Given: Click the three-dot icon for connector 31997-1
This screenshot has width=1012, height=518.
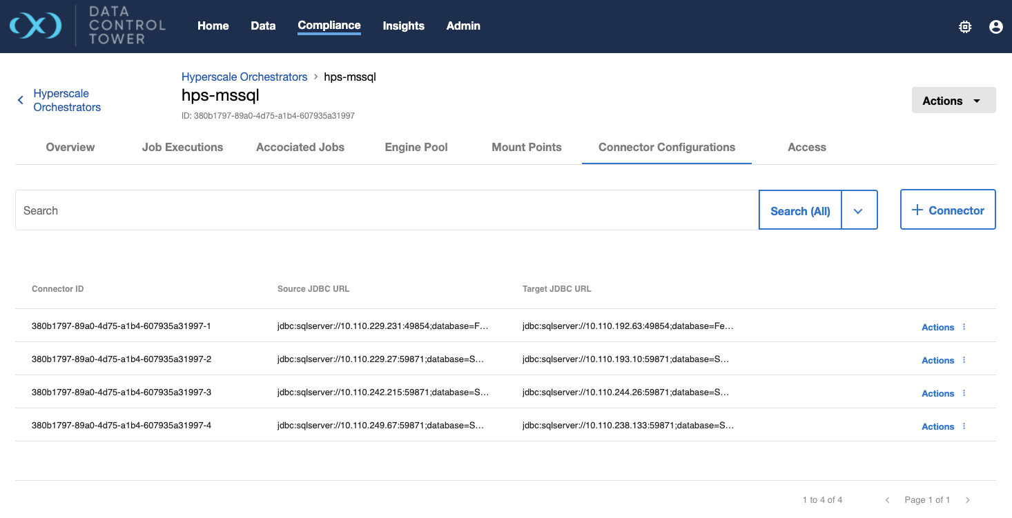Looking at the screenshot, I should point(964,327).
